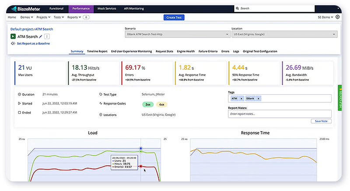Open the Projects dropdown menu
This screenshot has width=350, height=191.
(43, 17)
